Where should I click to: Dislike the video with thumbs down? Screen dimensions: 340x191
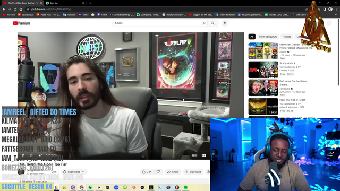(158, 172)
